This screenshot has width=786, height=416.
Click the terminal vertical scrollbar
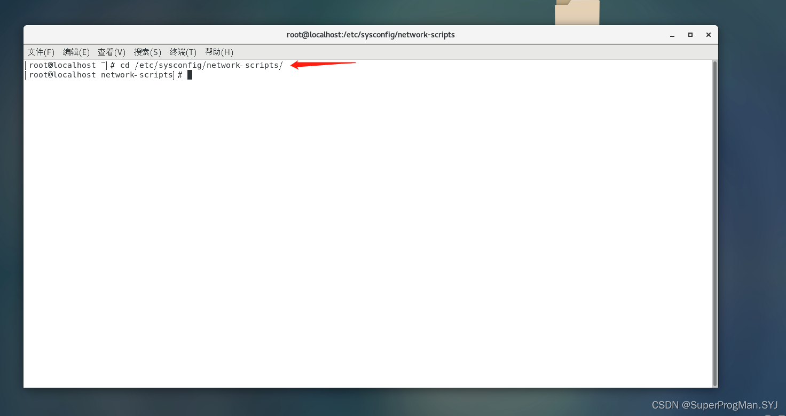tap(715, 224)
